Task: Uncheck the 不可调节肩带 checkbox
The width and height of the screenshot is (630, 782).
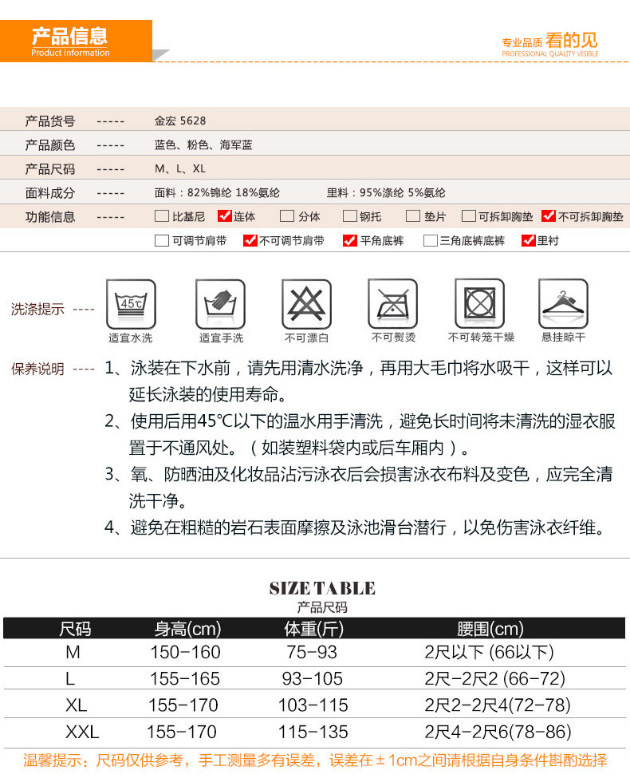Action: pos(250,240)
